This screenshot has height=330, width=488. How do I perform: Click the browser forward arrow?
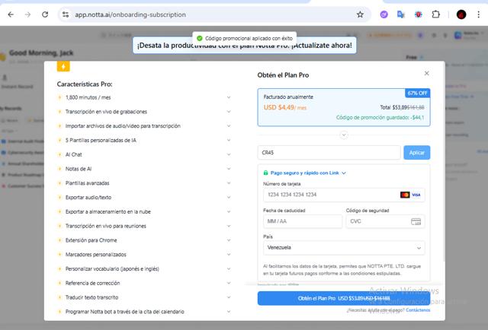click(x=27, y=14)
